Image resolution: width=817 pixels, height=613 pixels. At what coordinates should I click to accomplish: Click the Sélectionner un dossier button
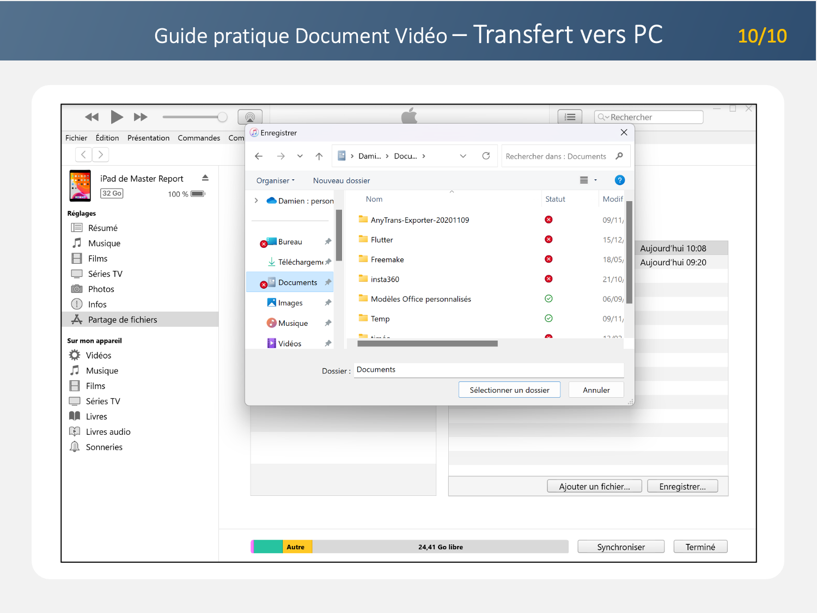click(x=509, y=390)
